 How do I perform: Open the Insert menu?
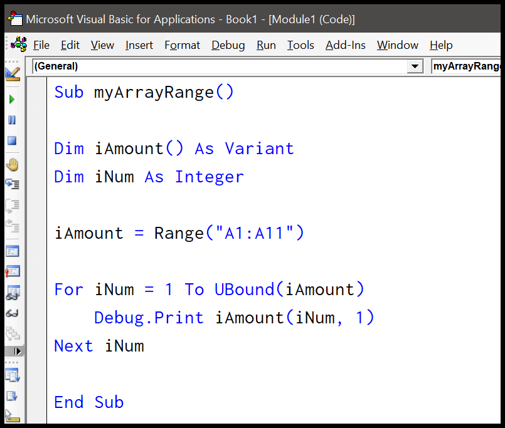139,45
